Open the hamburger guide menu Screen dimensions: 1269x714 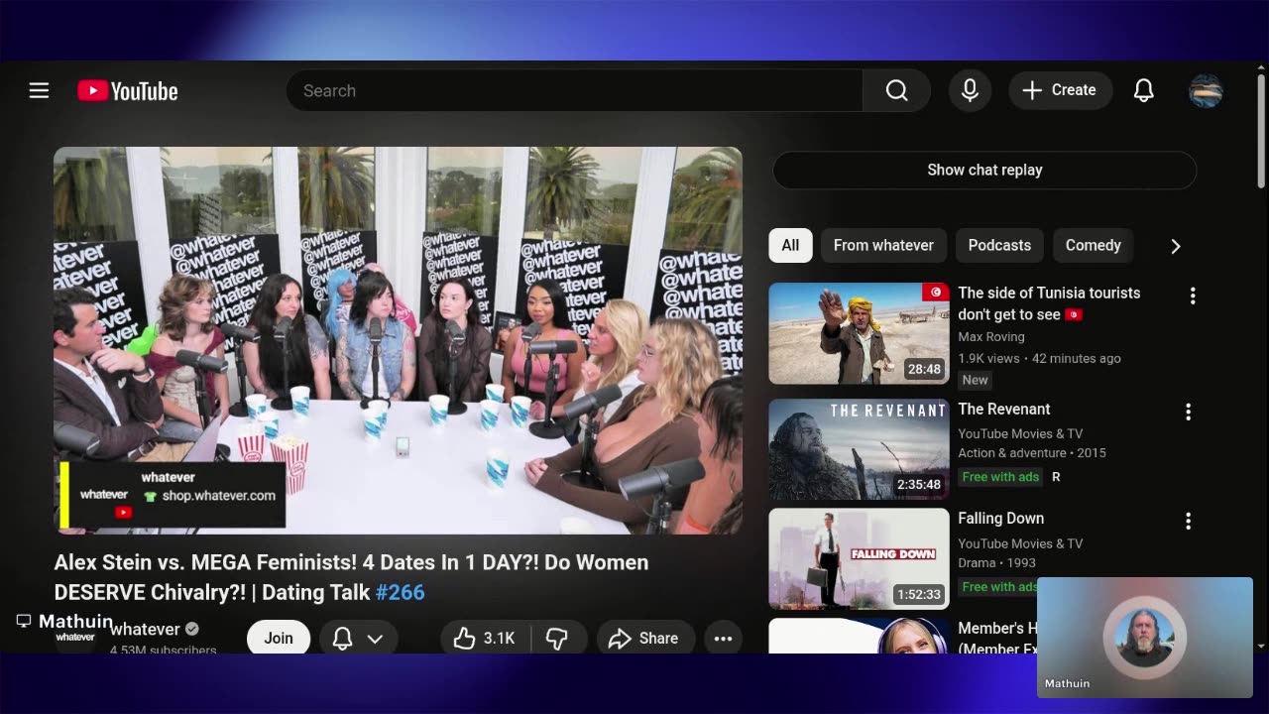point(39,90)
